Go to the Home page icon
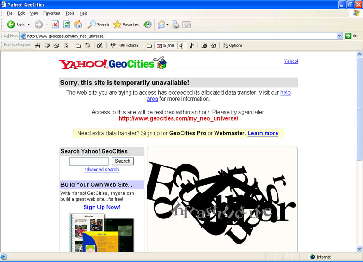Image resolution: width=363 pixels, height=262 pixels. click(x=78, y=24)
